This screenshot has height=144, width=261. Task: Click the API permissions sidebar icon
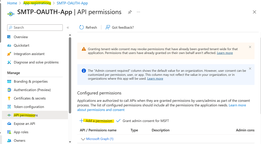[9, 115]
